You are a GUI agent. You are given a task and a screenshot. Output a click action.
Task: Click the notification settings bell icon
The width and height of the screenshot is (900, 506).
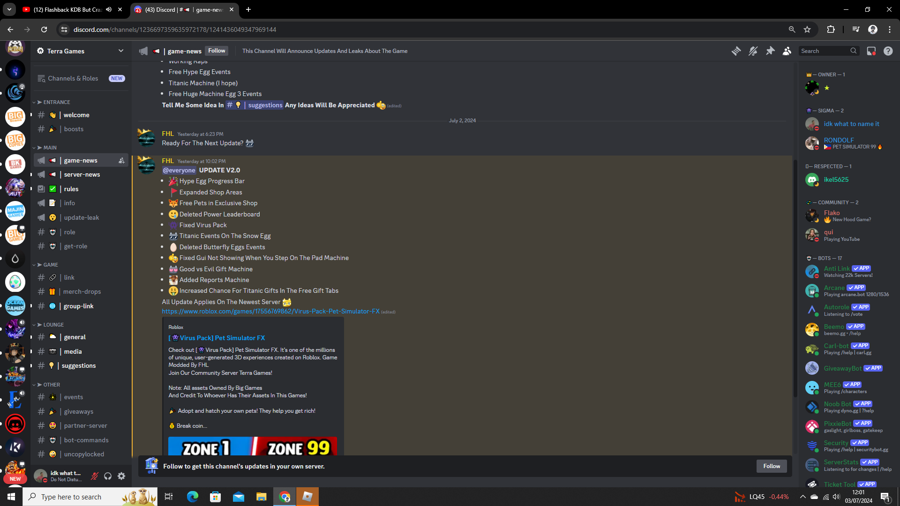[753, 51]
